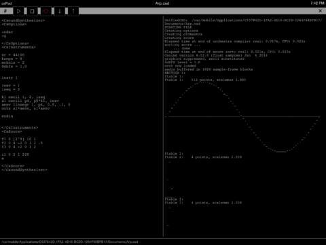
Task: Close the panel with the X icon
Action: click(320, 11)
